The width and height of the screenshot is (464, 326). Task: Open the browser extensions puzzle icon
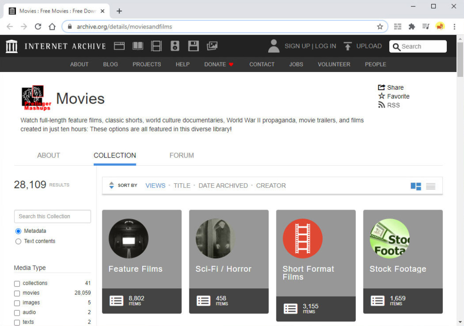(x=411, y=27)
